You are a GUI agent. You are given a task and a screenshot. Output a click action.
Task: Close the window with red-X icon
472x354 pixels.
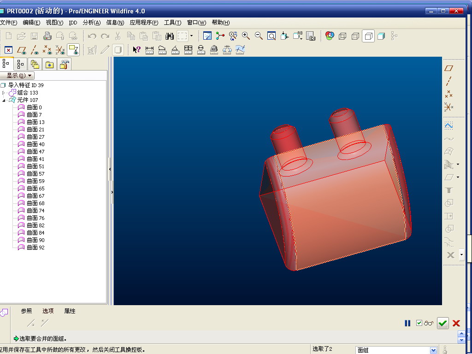8,50
